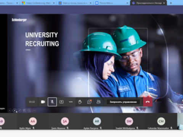Select participant tile with SA avatar
The width and height of the screenshot is (183, 137).
click(x=65, y=121)
